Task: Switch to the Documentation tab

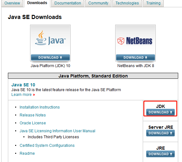Action: (68, 3)
